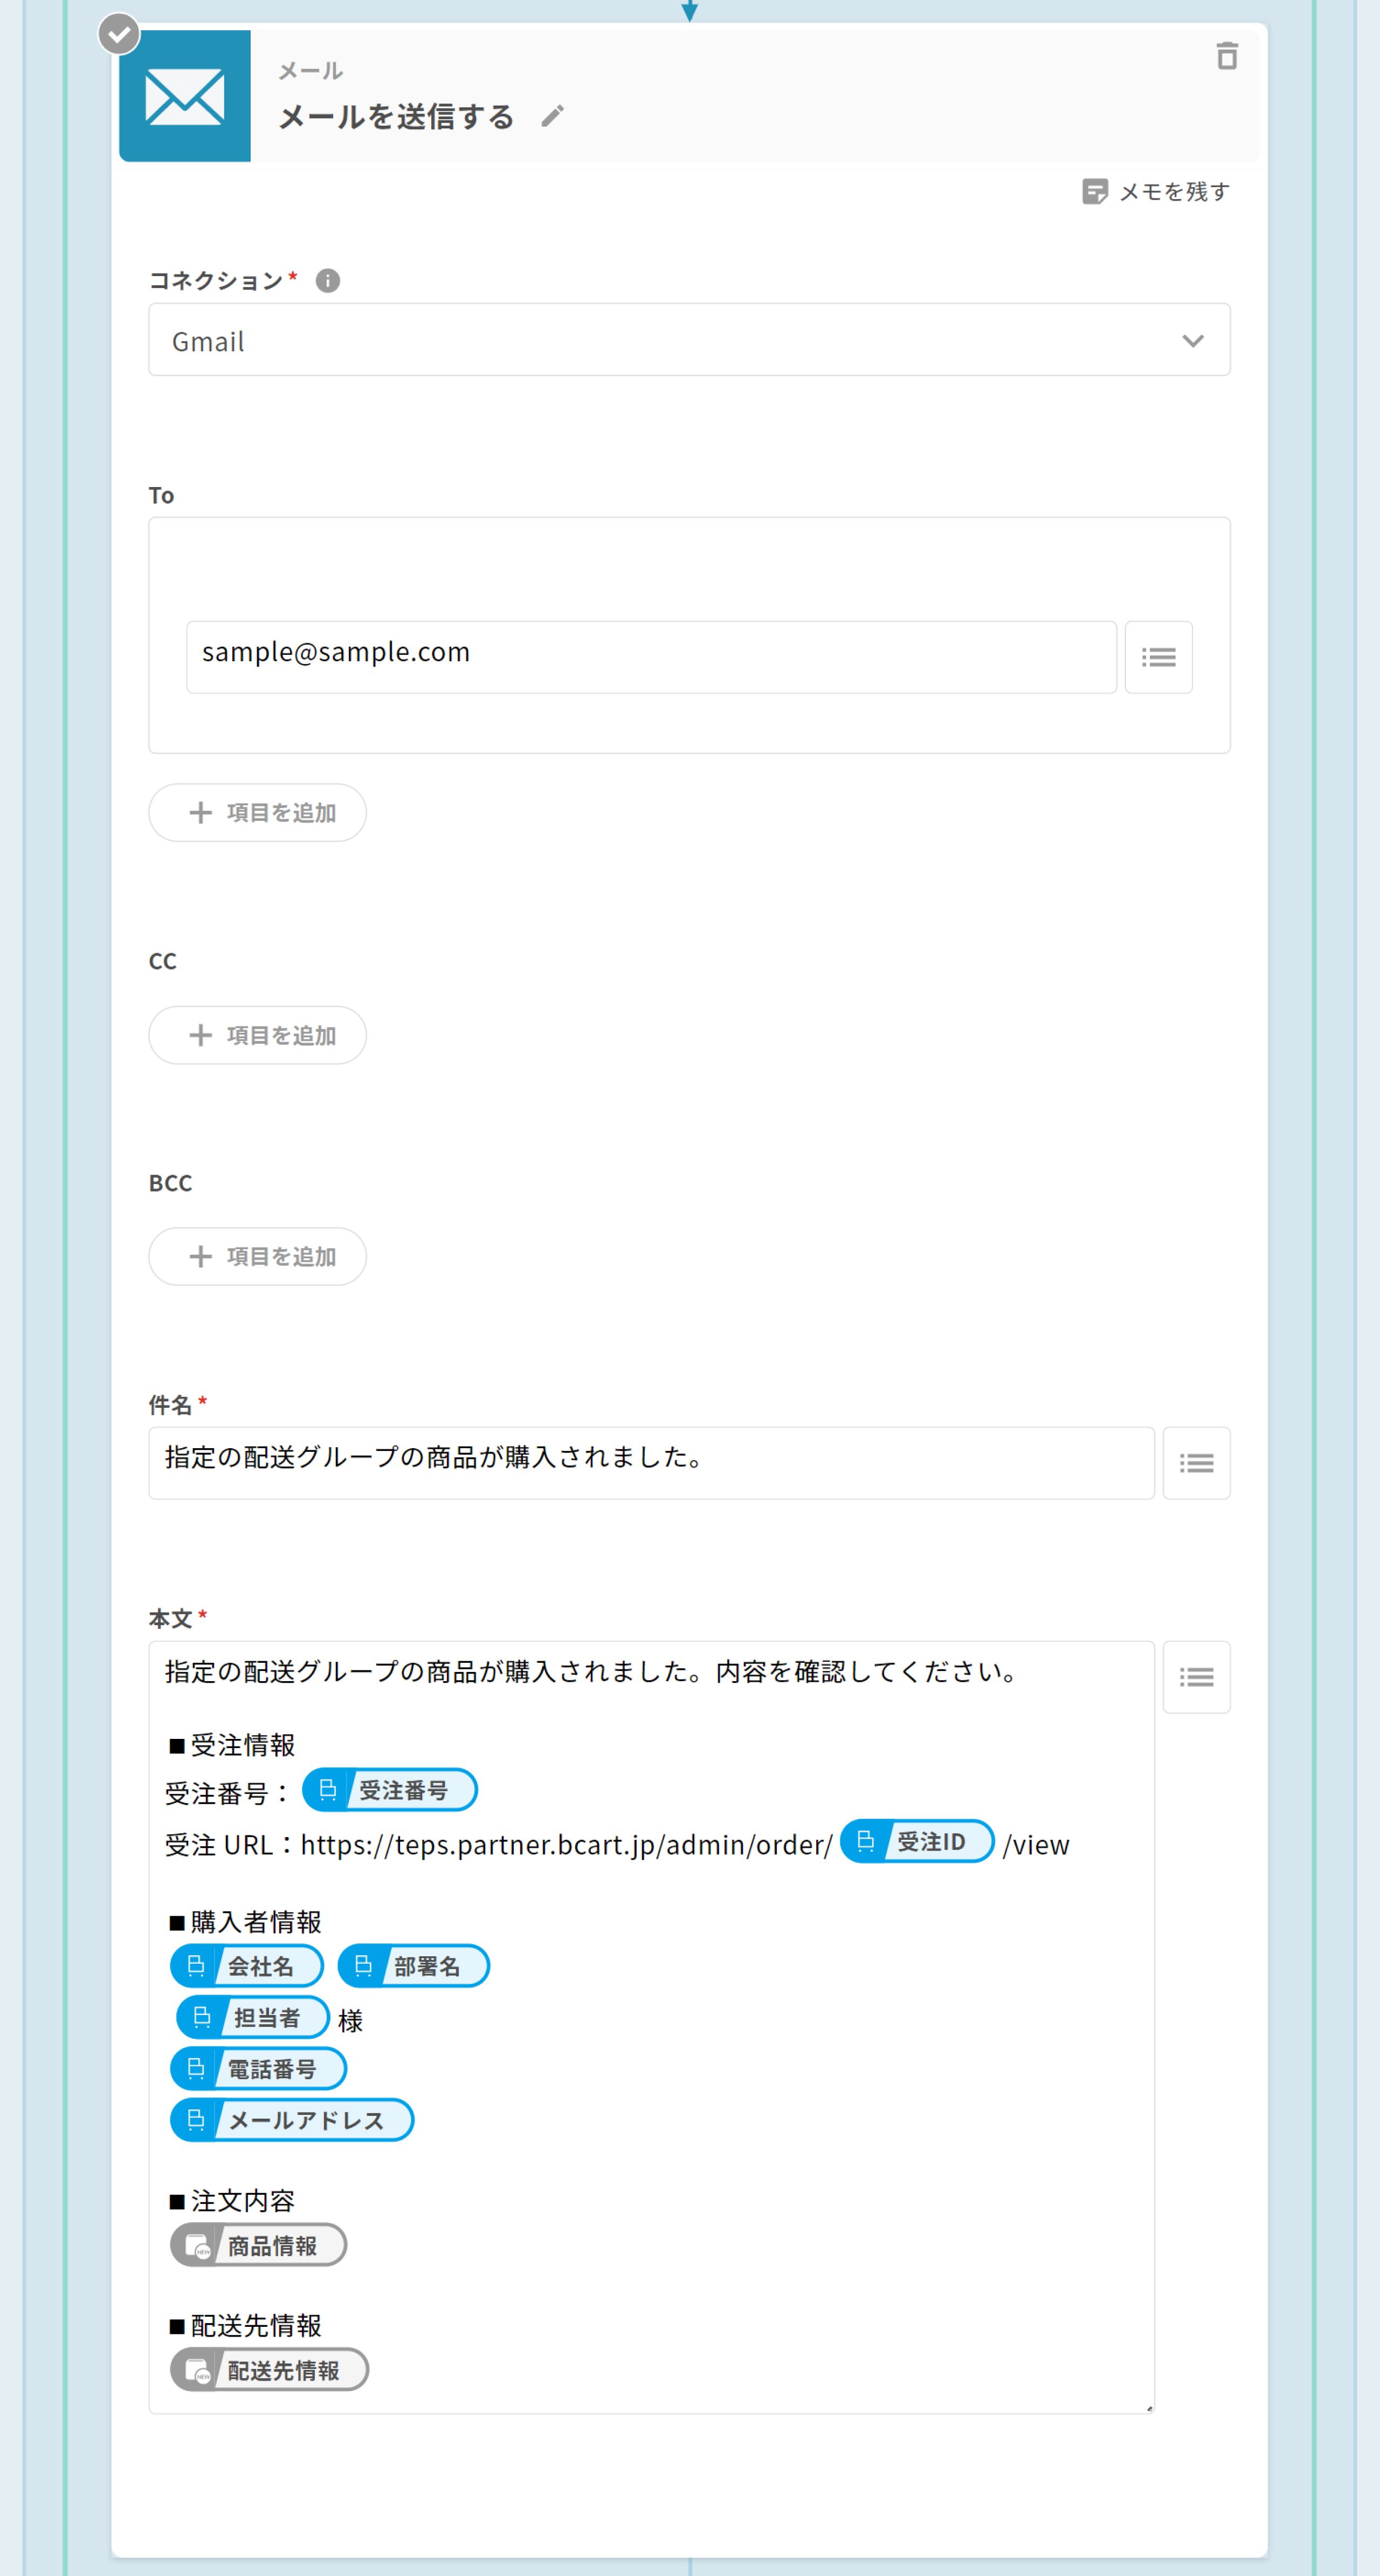Add an item under CC
Screen dimensions: 1380x2576
click(x=258, y=1035)
